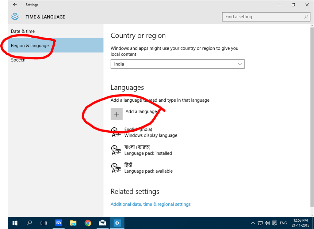
Task: Expand the Country or region dropdown
Action: click(178, 64)
